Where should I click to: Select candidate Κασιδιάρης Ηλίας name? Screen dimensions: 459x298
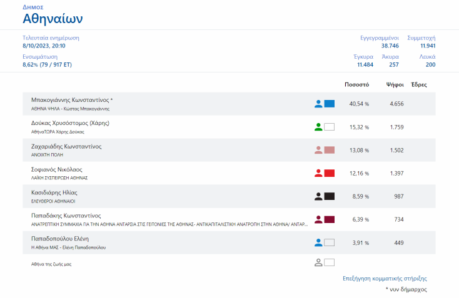point(54,192)
